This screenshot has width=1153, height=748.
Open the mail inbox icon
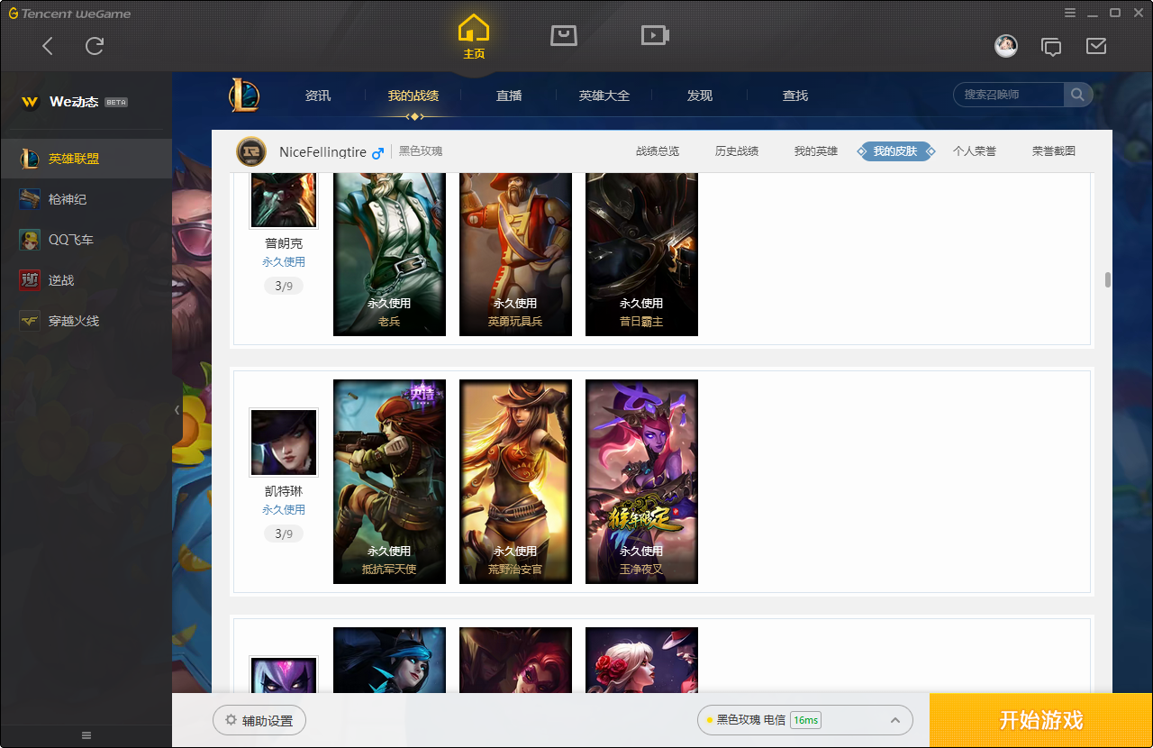pos(1096,46)
